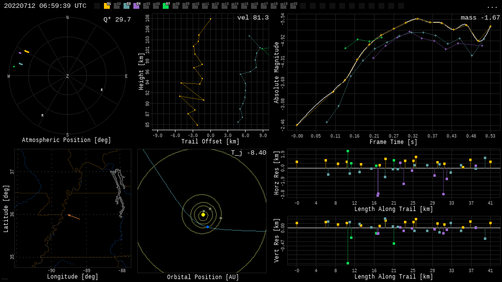Click the M moon marker on the sky plot
Screen dimensions: 502x282
tap(43, 116)
